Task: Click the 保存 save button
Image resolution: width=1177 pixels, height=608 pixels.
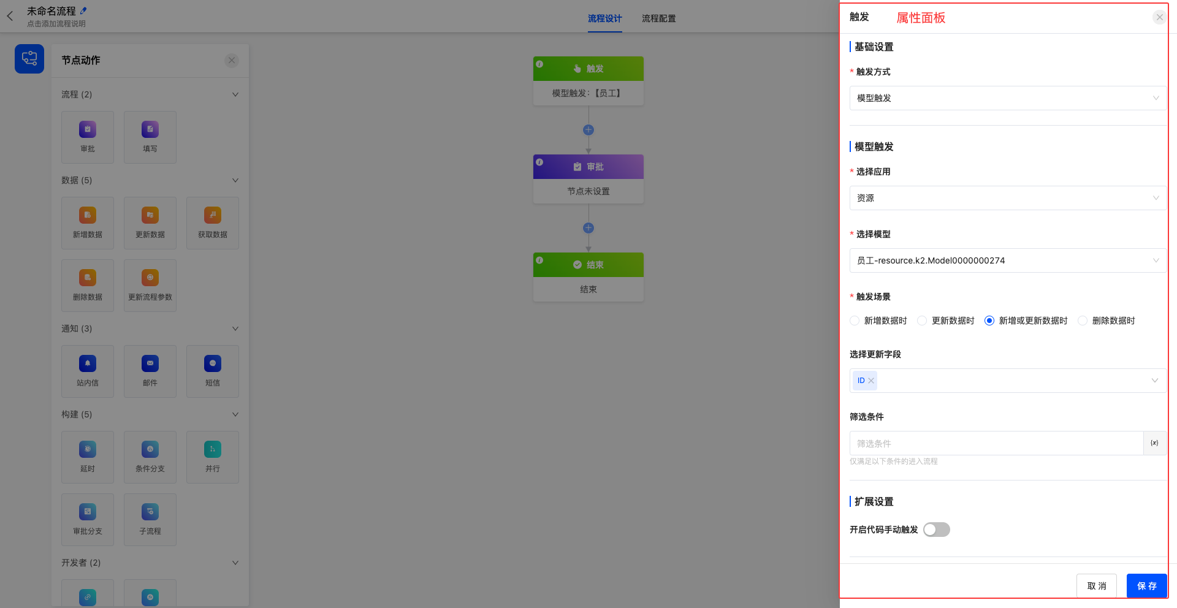Action: pyautogui.click(x=1146, y=586)
